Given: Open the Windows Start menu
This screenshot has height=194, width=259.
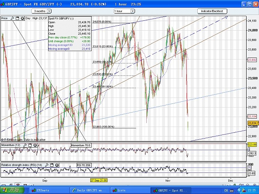Looking at the screenshot, I should pos(12,190).
